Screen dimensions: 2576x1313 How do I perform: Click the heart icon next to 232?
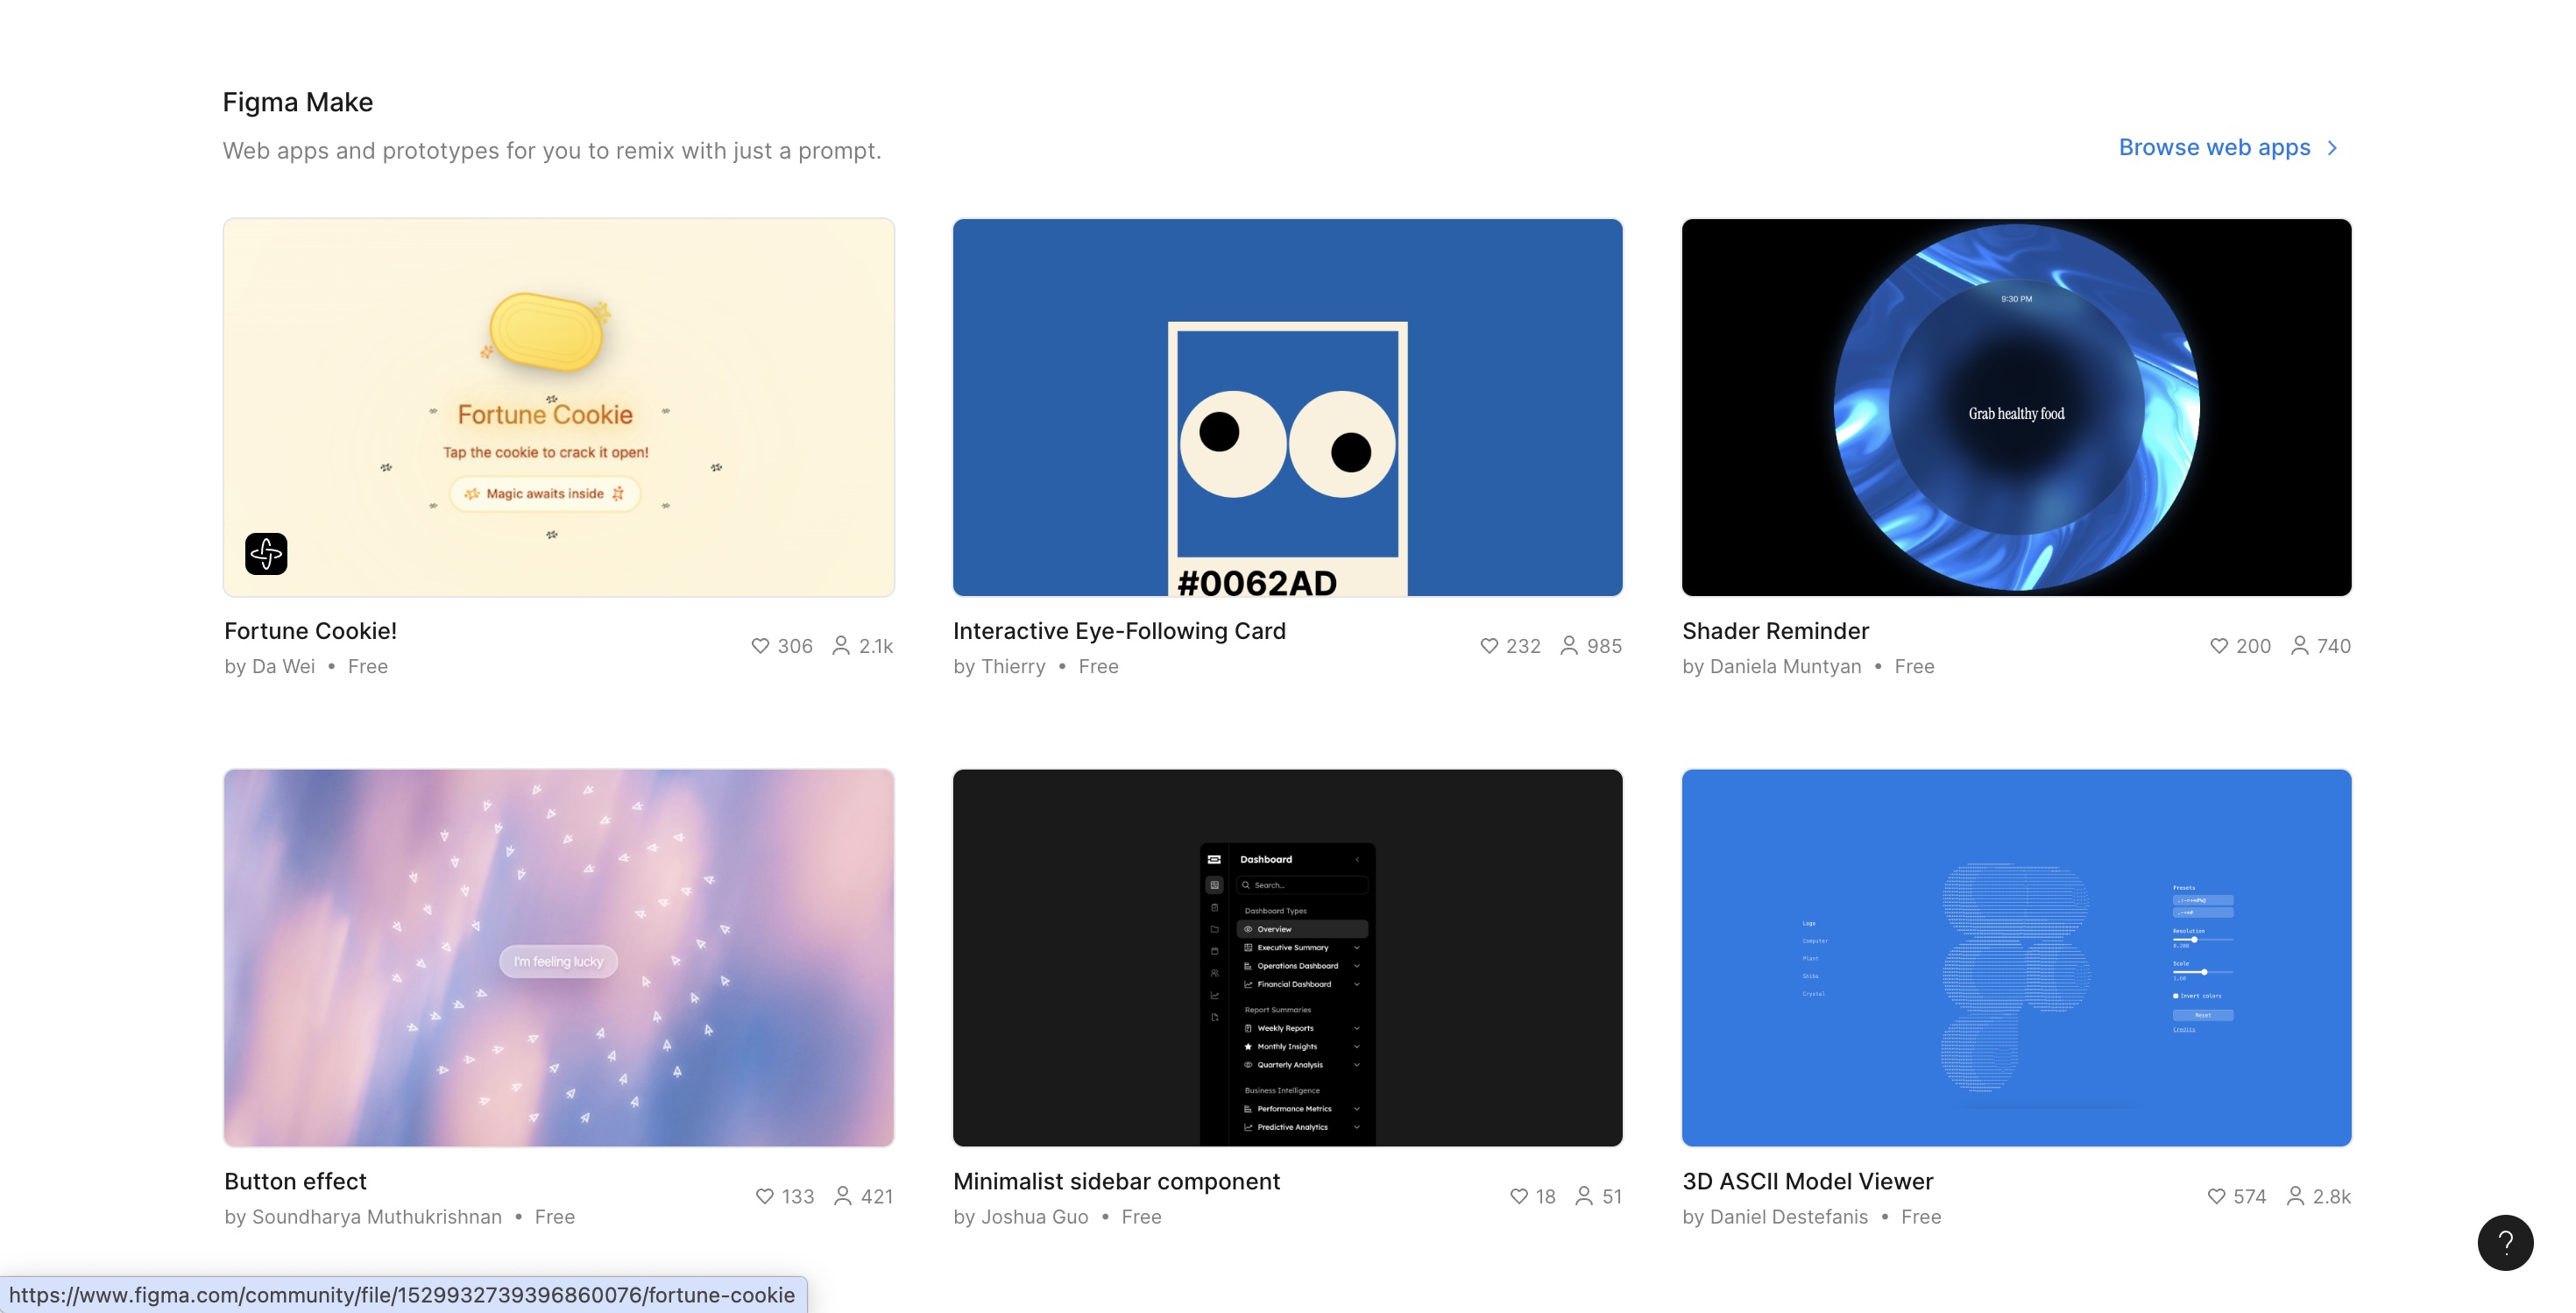coord(1489,646)
